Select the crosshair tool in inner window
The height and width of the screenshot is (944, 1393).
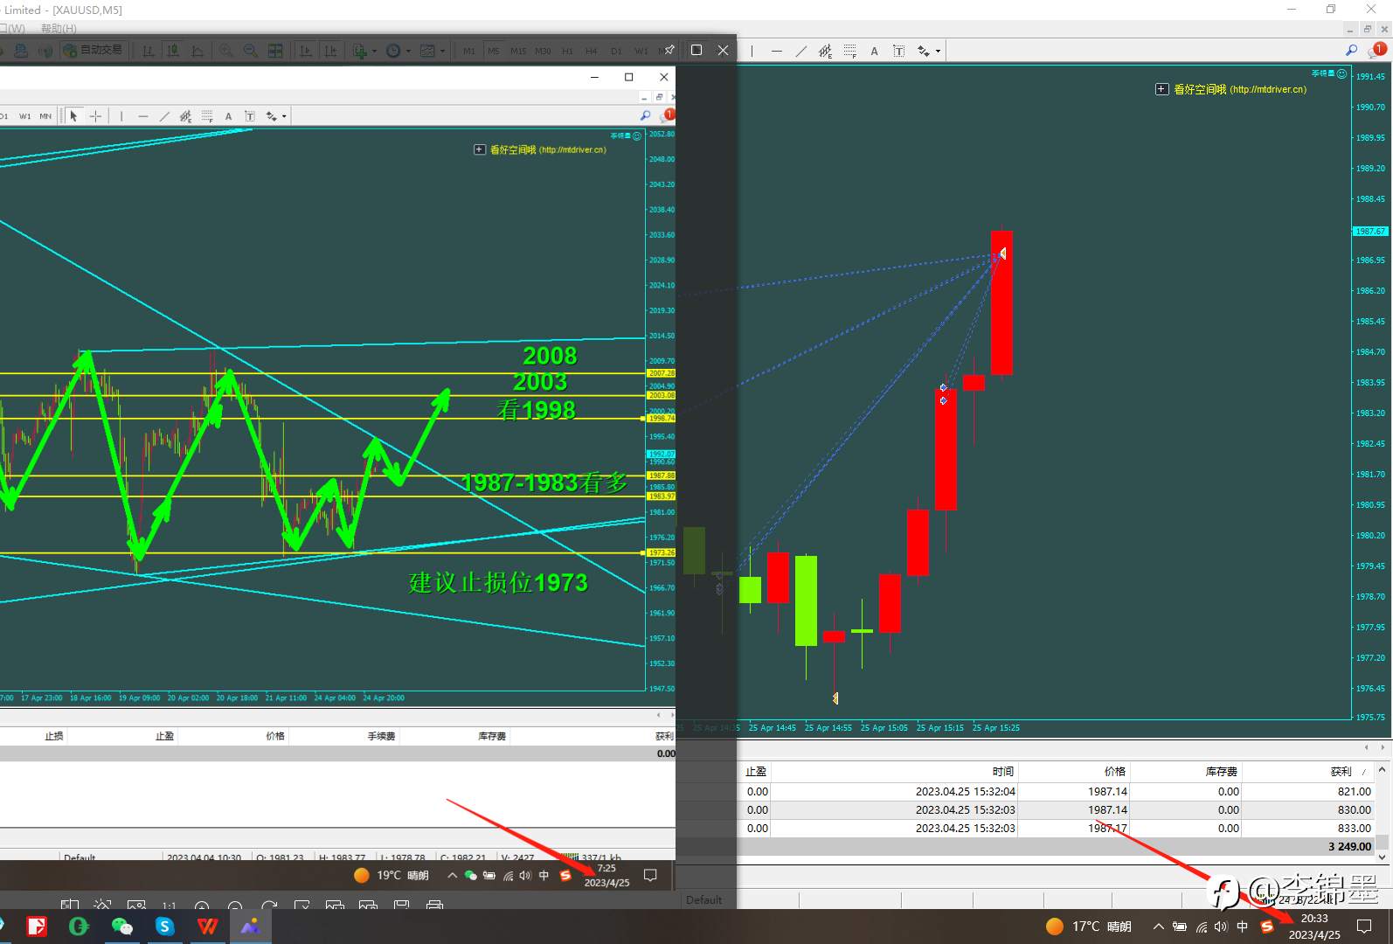pos(95,115)
